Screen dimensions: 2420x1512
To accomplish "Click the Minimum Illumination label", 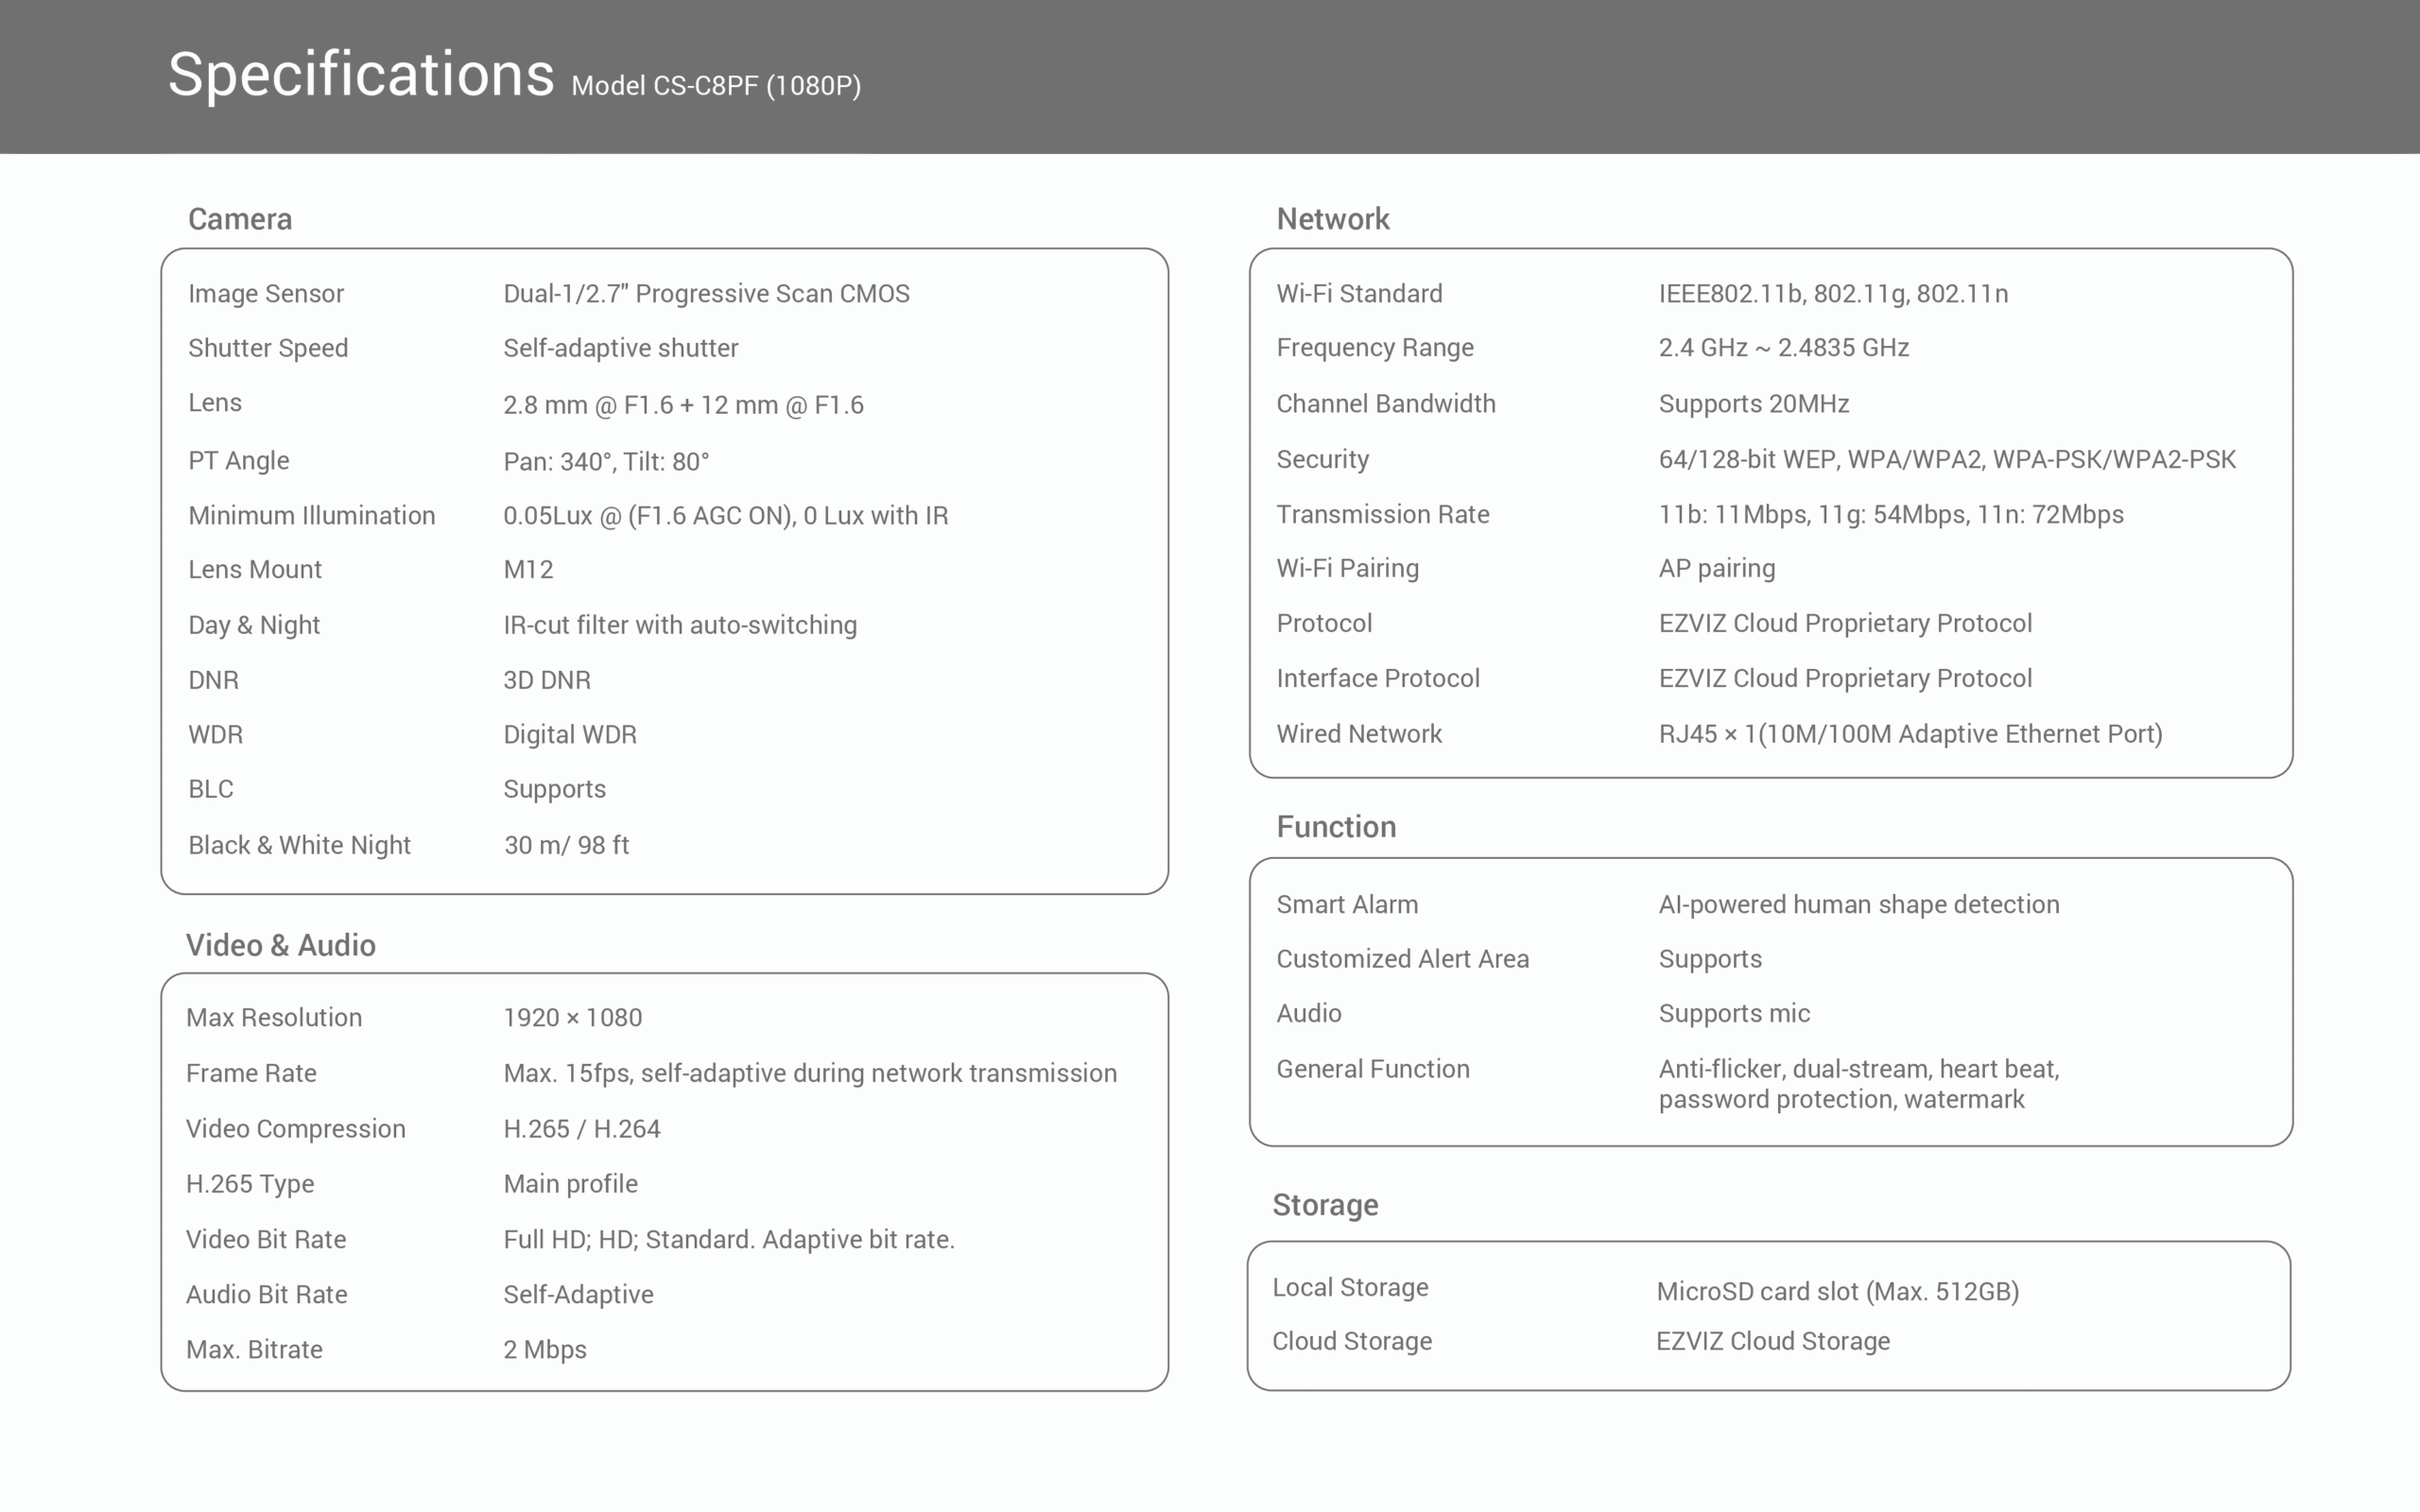I will 312,516.
